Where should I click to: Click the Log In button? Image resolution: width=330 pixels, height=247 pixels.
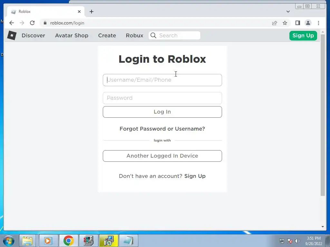[x=162, y=112]
